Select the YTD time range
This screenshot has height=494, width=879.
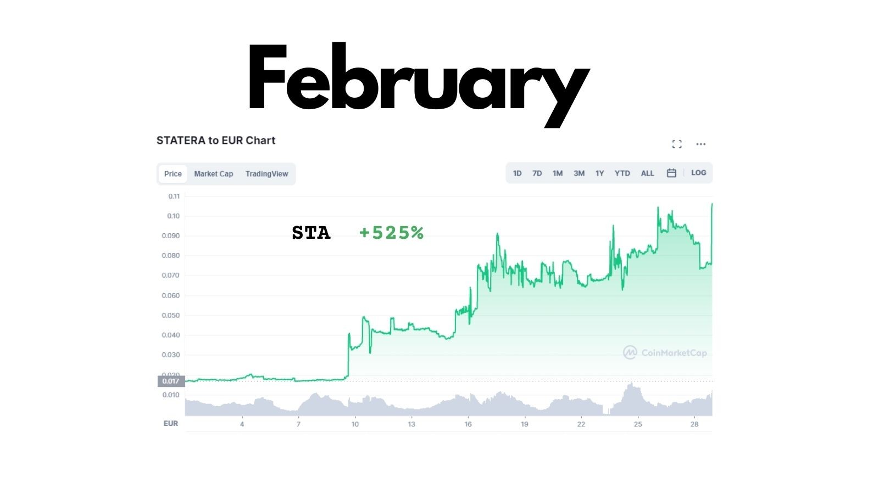pos(622,173)
